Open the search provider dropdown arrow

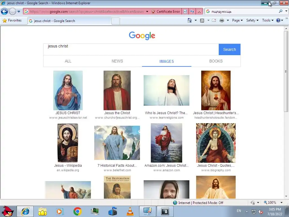(x=286, y=11)
